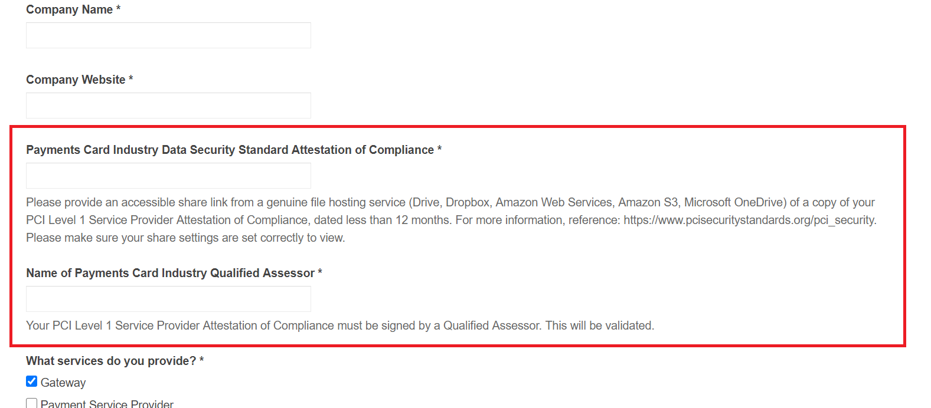This screenshot has width=931, height=408.
Task: Click the Qualified Assessor name input
Action: pos(168,299)
